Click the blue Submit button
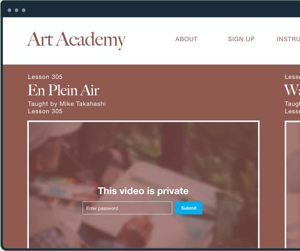 (x=189, y=208)
